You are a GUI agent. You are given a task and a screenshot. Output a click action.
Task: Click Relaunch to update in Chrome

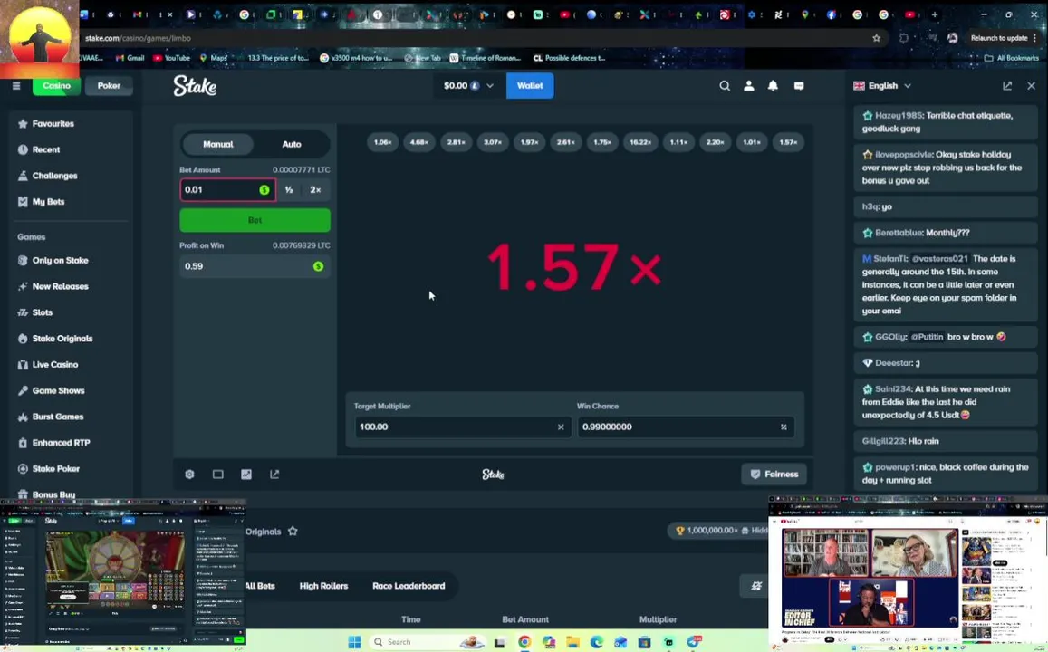pos(998,38)
